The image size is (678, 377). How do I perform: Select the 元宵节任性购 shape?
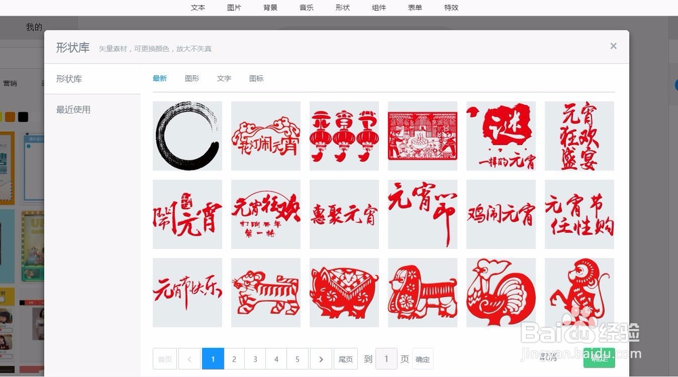[x=580, y=214]
